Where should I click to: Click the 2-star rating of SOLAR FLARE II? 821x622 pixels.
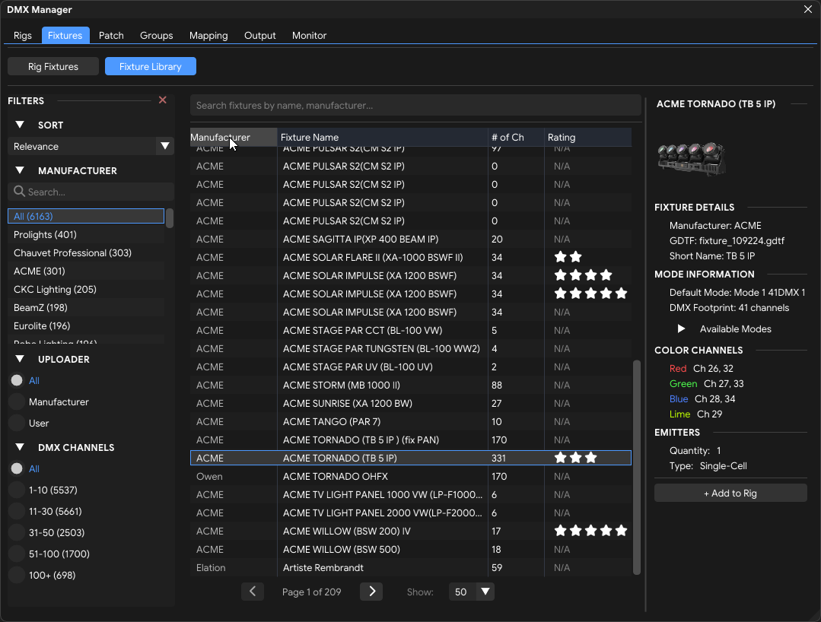[568, 257]
